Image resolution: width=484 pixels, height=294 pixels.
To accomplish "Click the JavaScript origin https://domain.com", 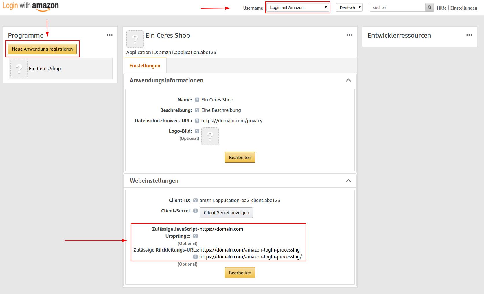I will (221, 229).
